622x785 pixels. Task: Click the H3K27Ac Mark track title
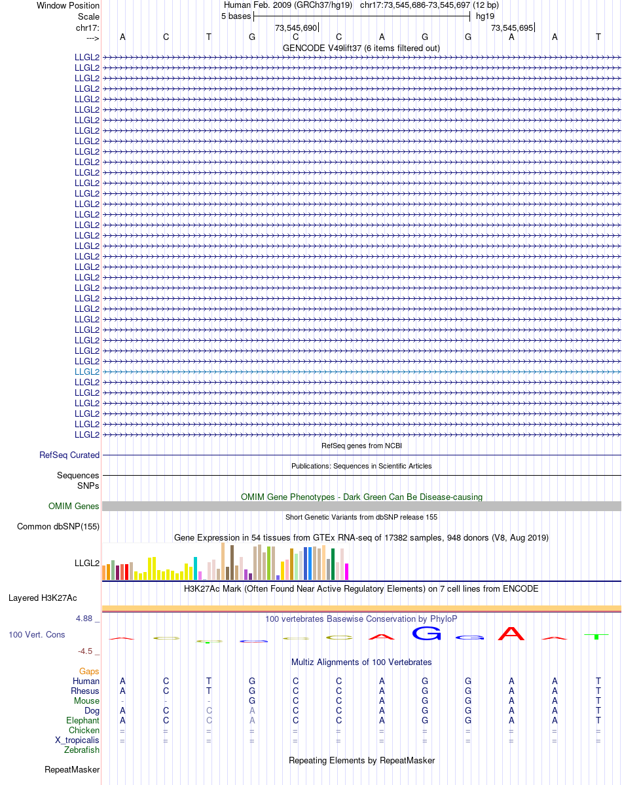tap(361, 588)
